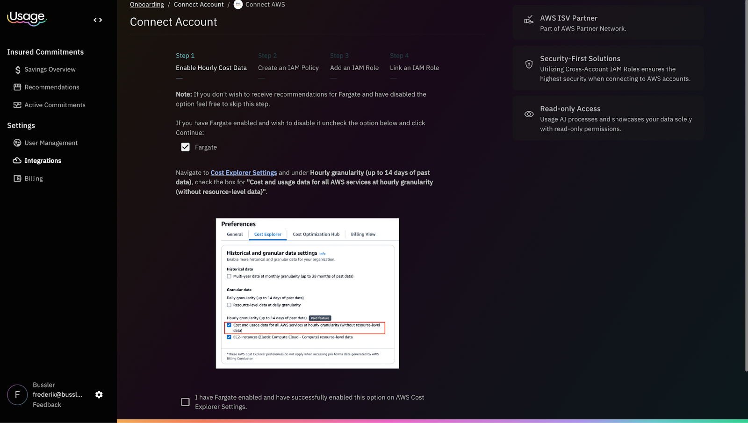Click the Billing sidebar icon
This screenshot has height=423, width=748.
coord(17,179)
